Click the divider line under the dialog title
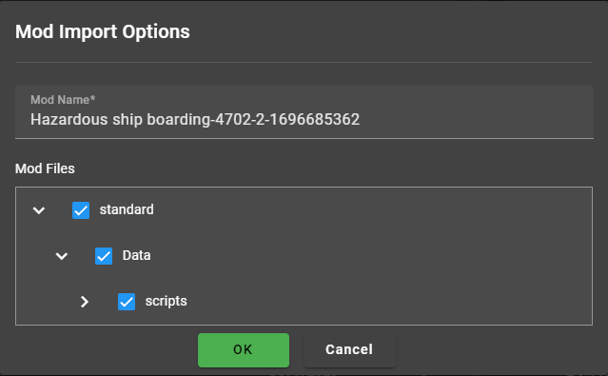 pyautogui.click(x=304, y=62)
